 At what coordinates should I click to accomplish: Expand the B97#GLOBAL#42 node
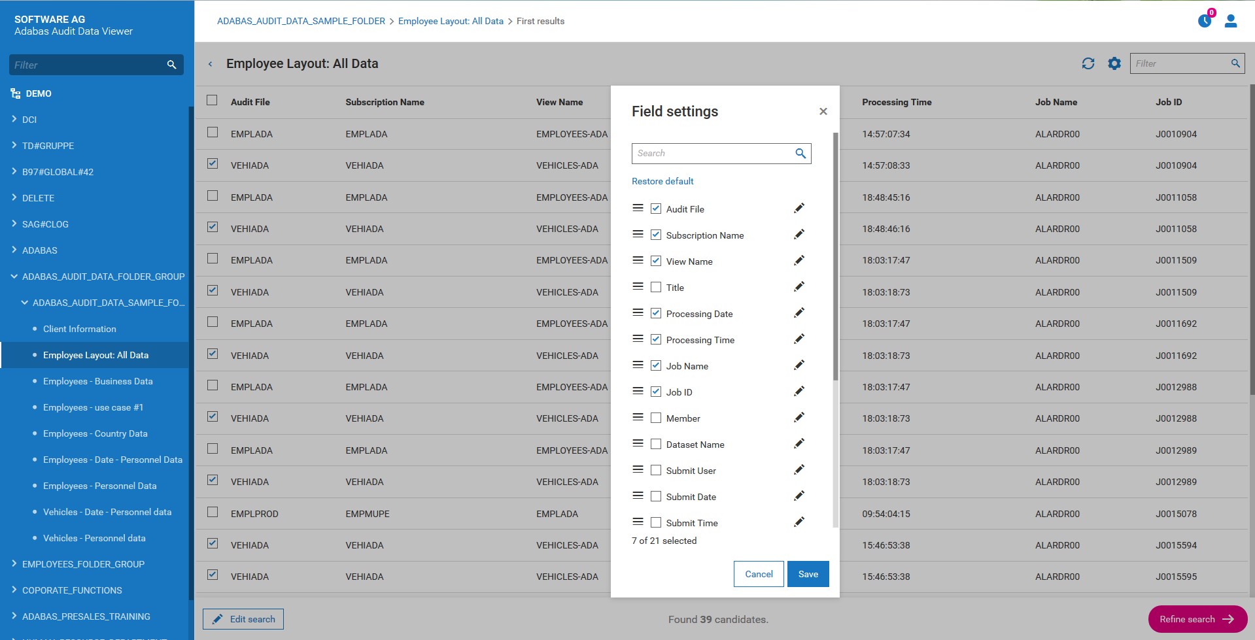tap(14, 171)
